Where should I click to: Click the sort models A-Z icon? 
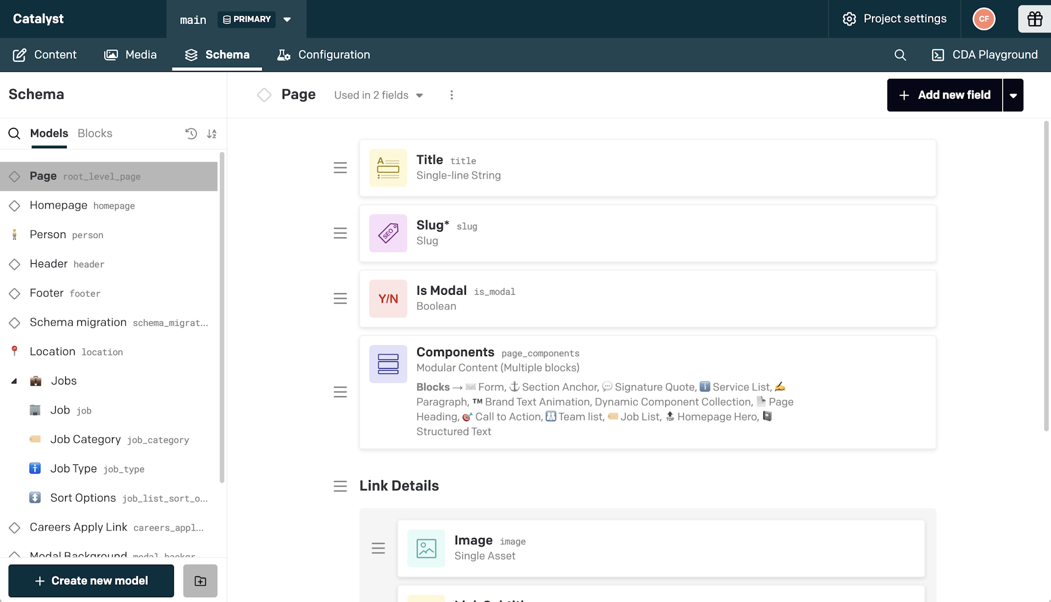[212, 133]
